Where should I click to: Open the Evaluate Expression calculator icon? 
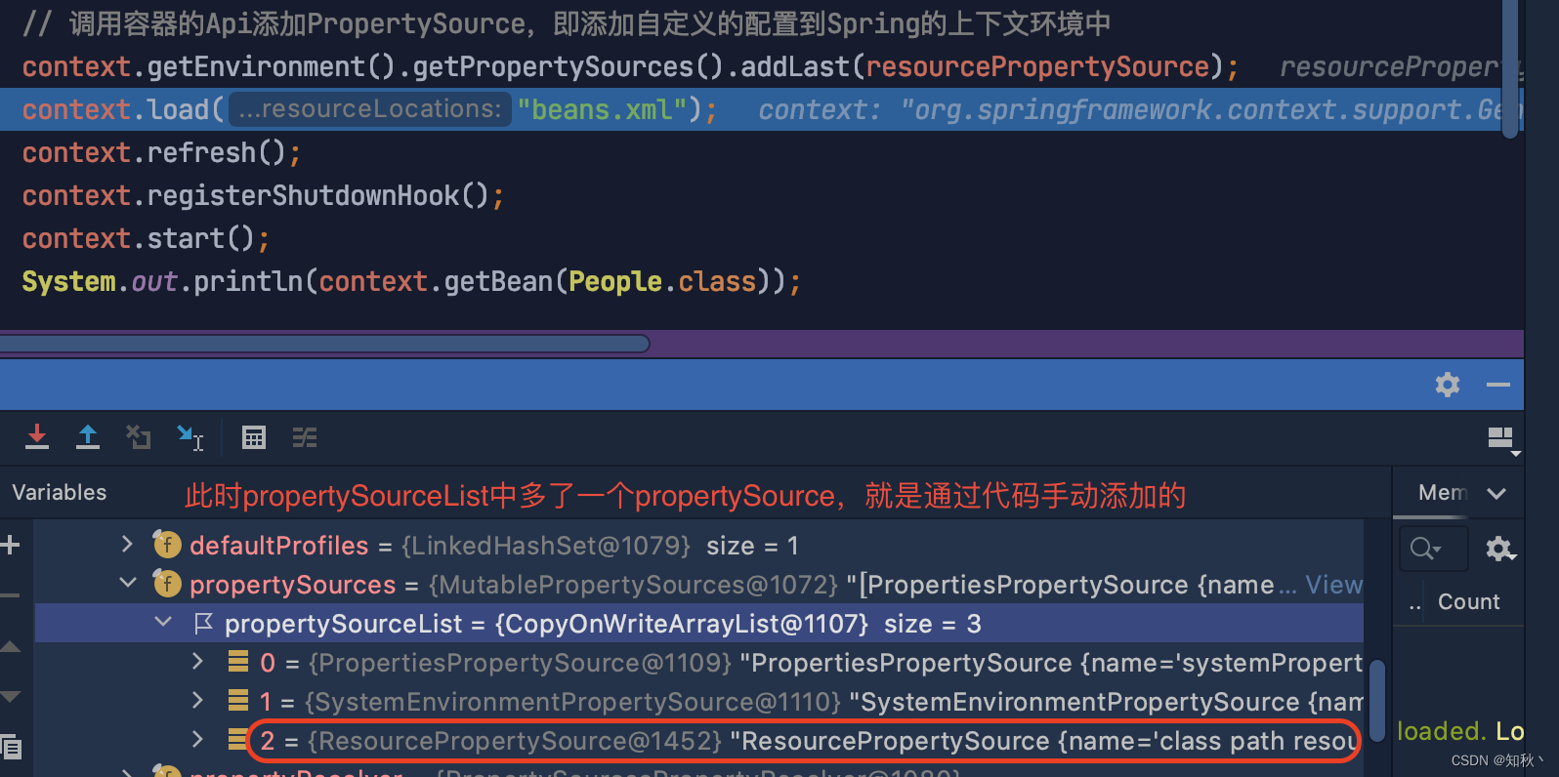click(254, 437)
